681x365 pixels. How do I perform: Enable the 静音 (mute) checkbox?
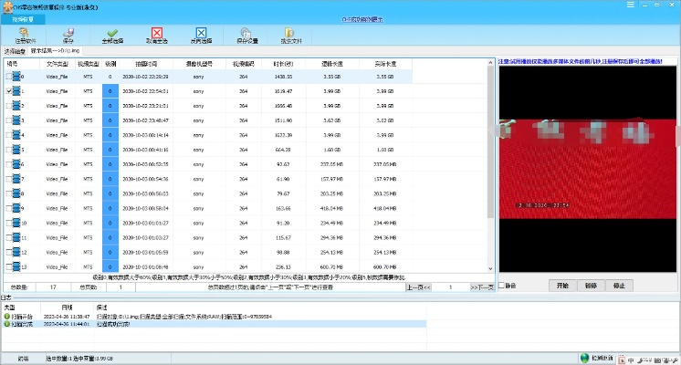(502, 286)
